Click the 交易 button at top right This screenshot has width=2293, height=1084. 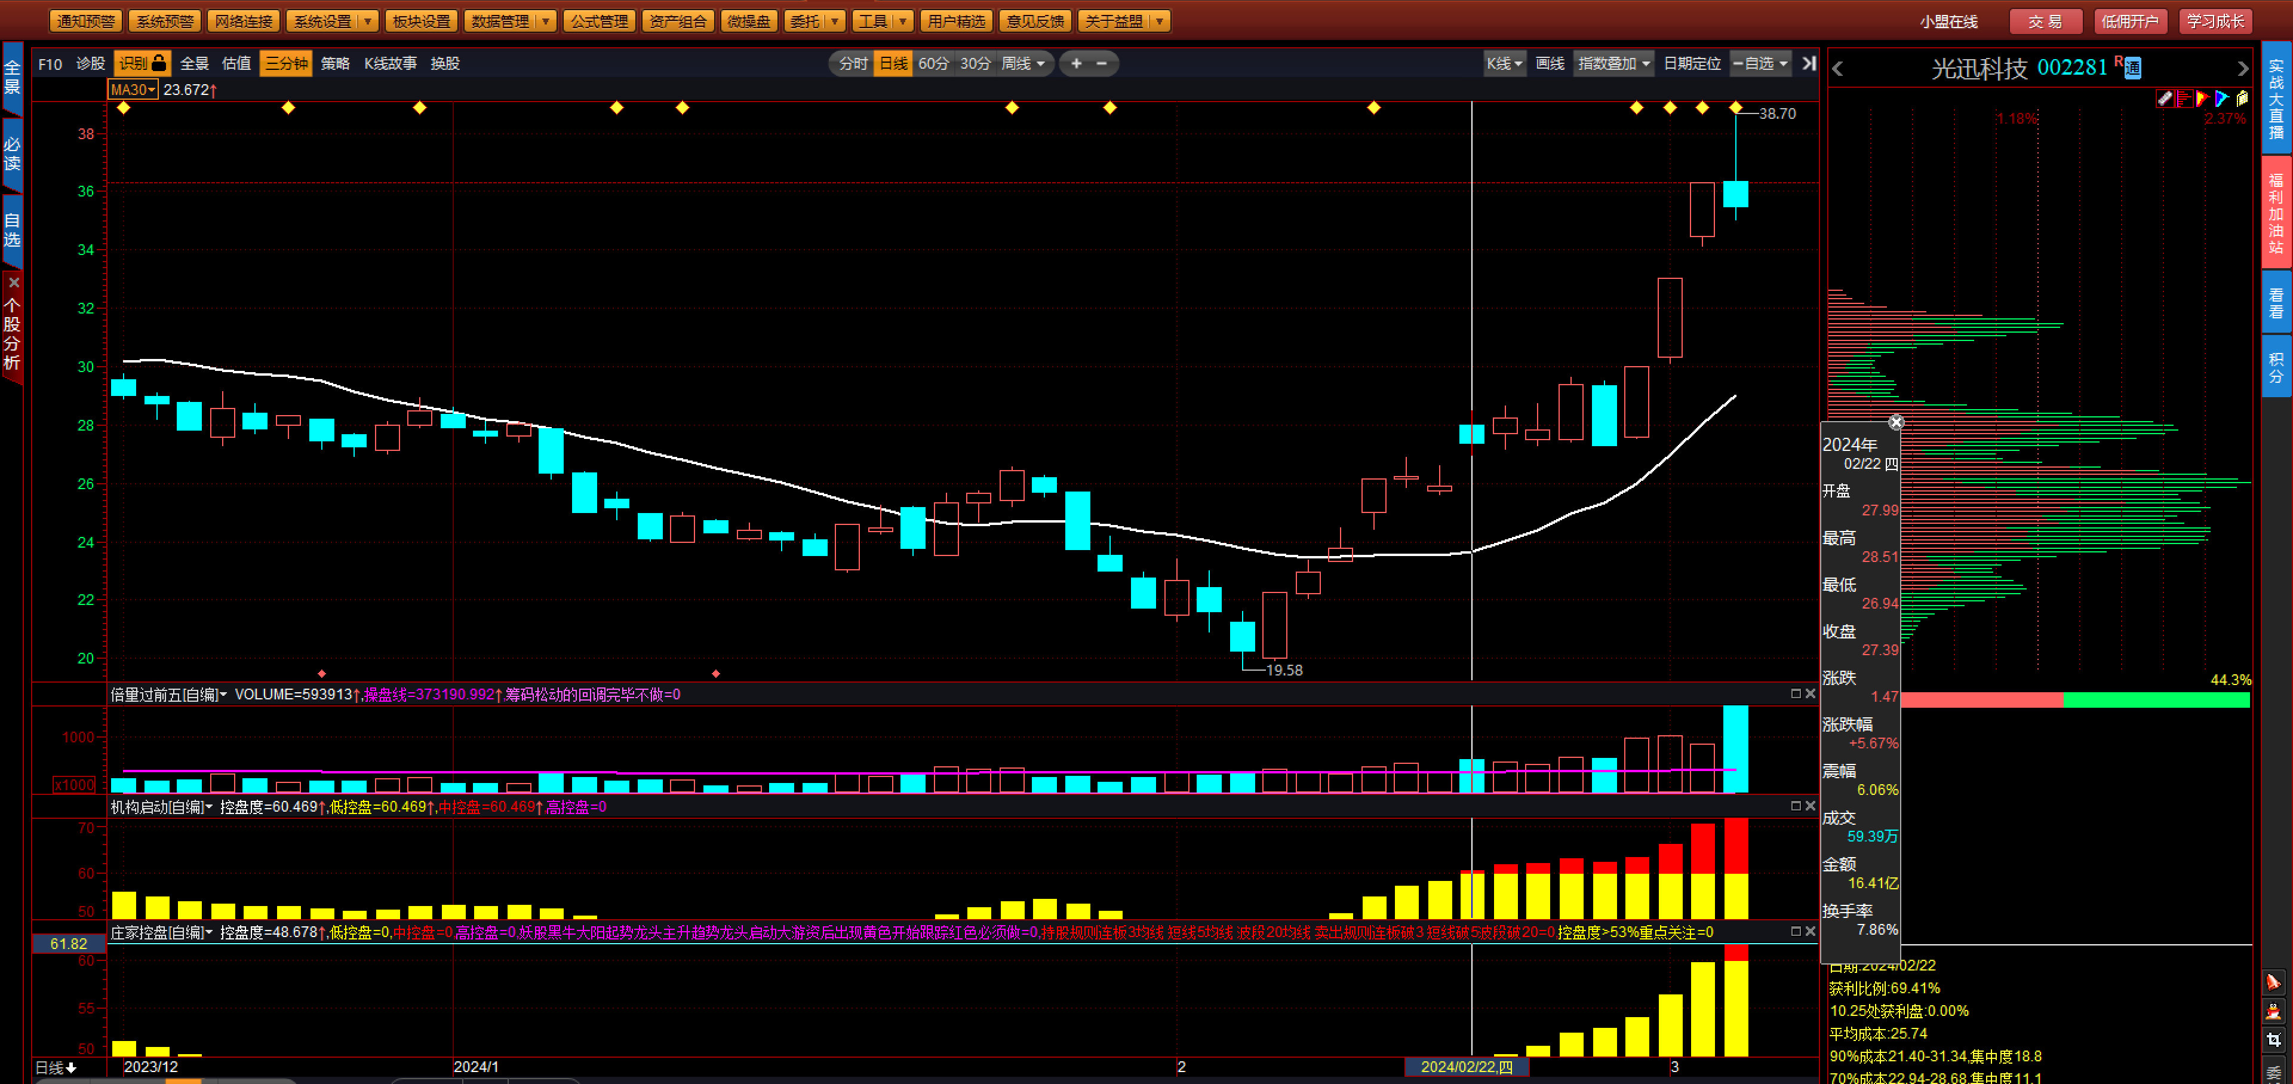coord(2045,22)
